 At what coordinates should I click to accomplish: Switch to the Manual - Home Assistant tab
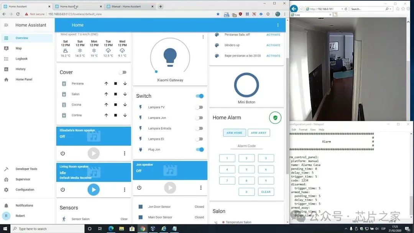[x=130, y=7]
